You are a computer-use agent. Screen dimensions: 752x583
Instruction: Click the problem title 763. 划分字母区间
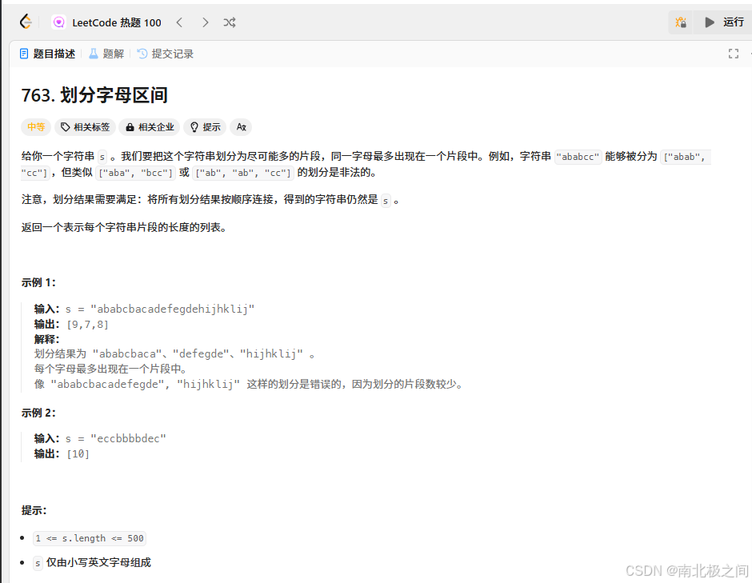94,95
